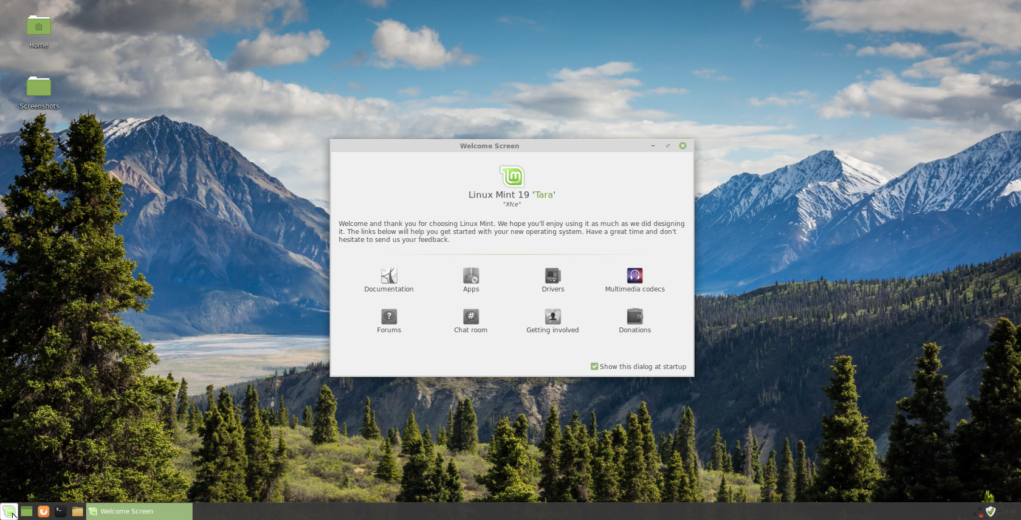
Task: Open the Mint menu button in the panel
Action: [x=9, y=511]
